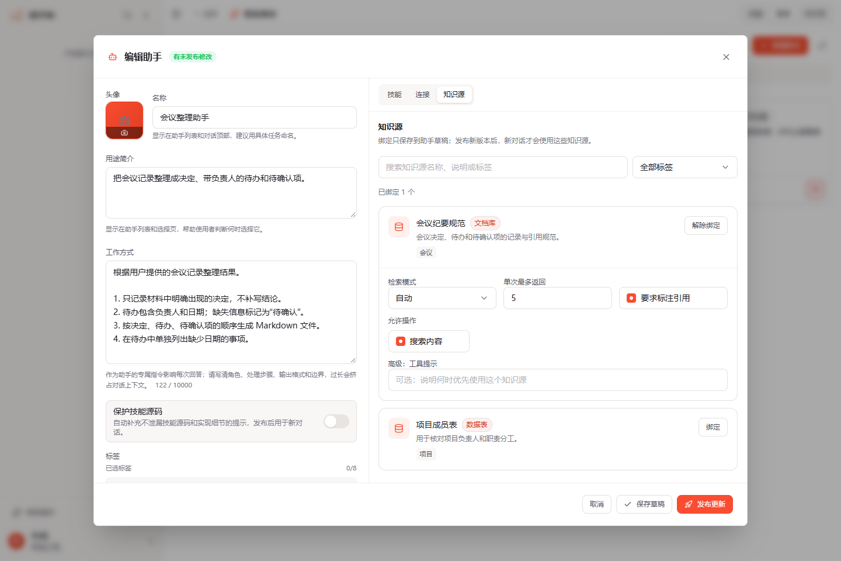Click the 文档库 type tag
Image resolution: width=841 pixels, height=561 pixels.
point(485,223)
